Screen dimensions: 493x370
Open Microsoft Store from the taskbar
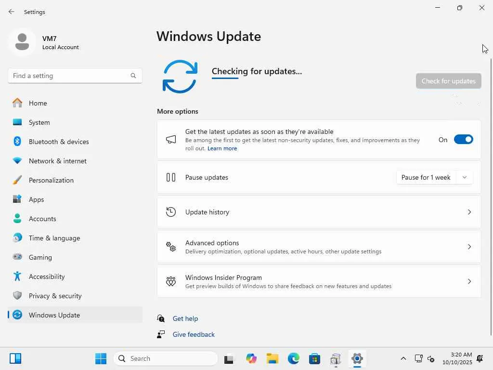pos(314,358)
